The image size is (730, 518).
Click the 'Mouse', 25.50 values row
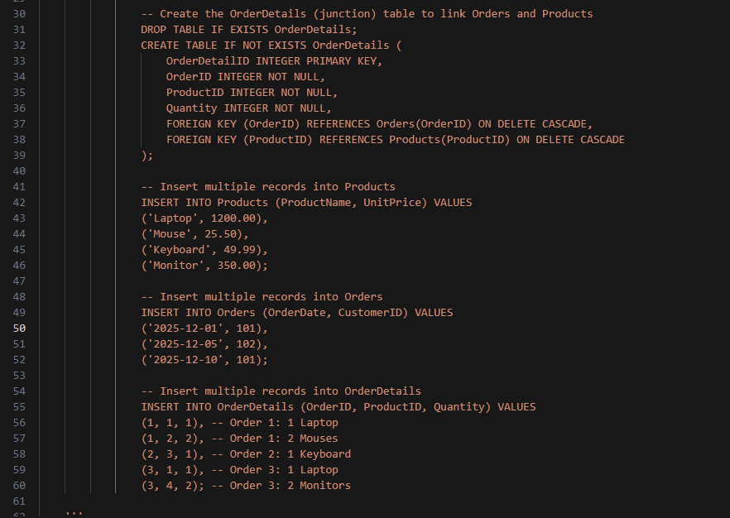[195, 234]
